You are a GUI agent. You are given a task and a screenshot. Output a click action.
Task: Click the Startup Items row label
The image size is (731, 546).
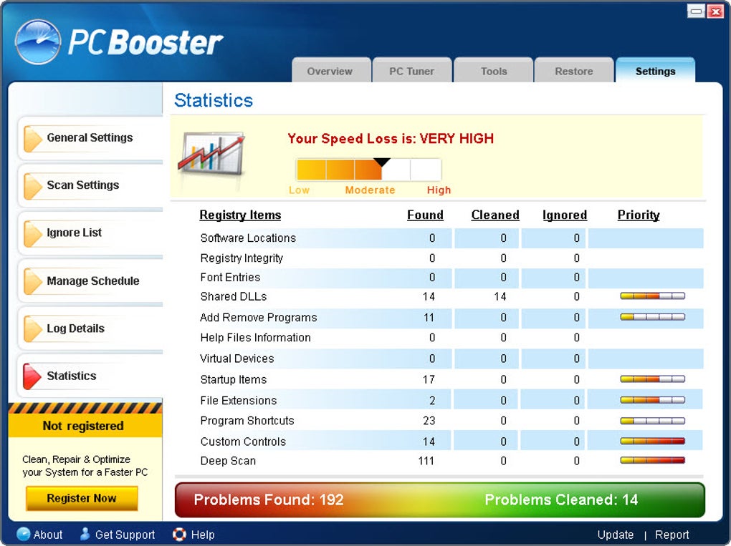(234, 379)
